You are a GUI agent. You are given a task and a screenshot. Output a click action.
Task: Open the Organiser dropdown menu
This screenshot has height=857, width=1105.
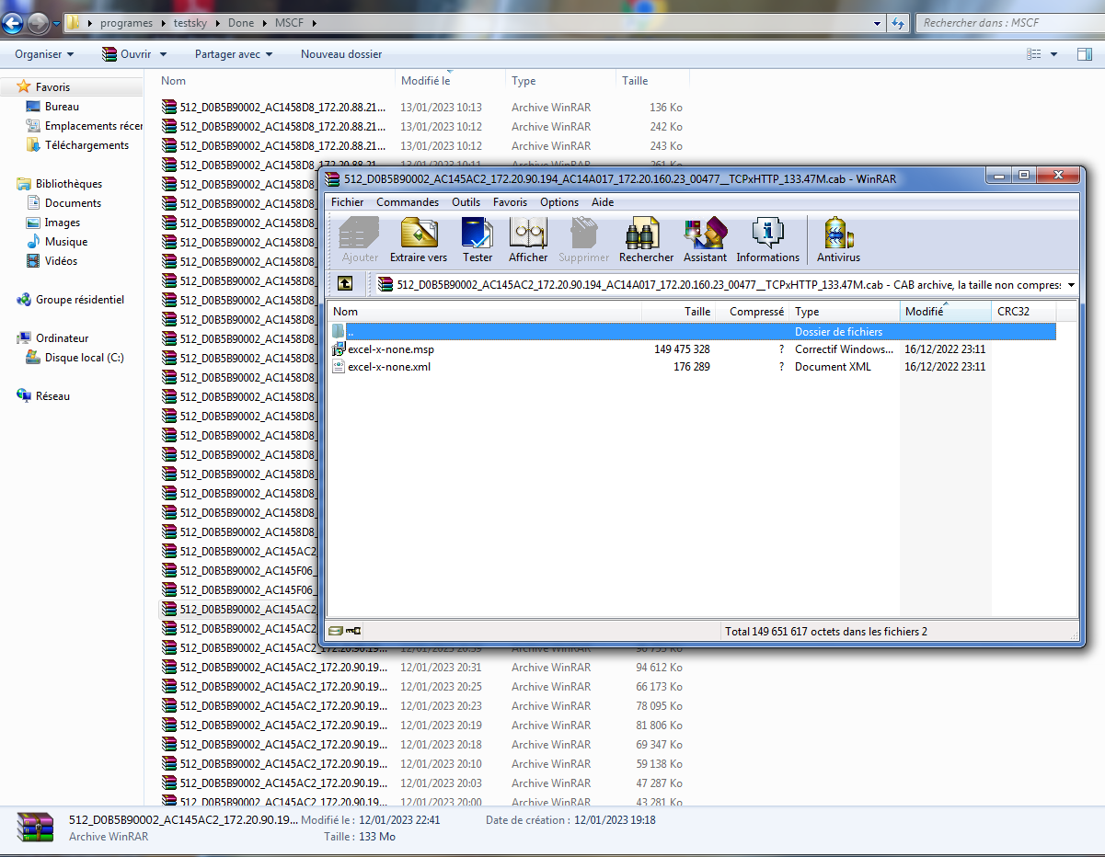pyautogui.click(x=44, y=54)
